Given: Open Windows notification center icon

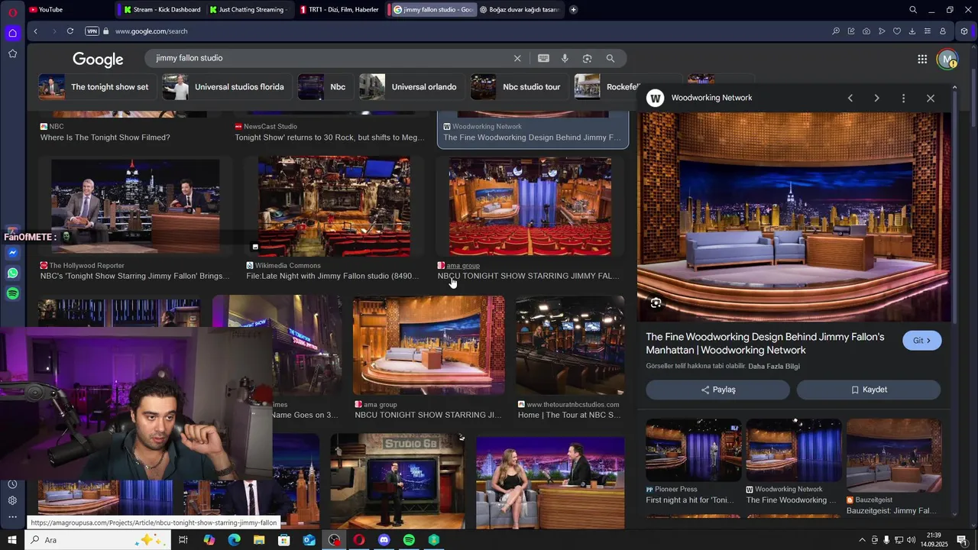Looking at the screenshot, I should coord(962,540).
